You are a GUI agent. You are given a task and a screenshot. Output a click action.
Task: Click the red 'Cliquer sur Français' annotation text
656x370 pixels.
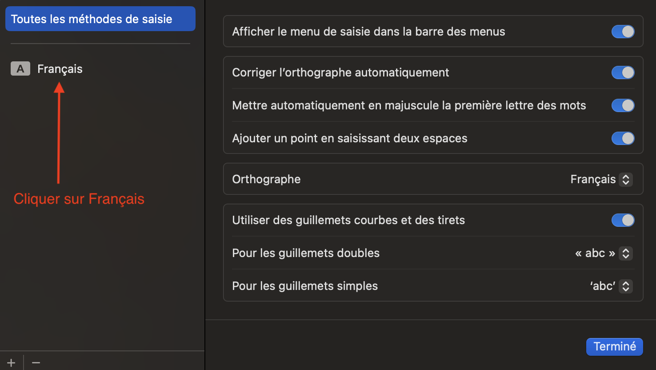point(79,199)
